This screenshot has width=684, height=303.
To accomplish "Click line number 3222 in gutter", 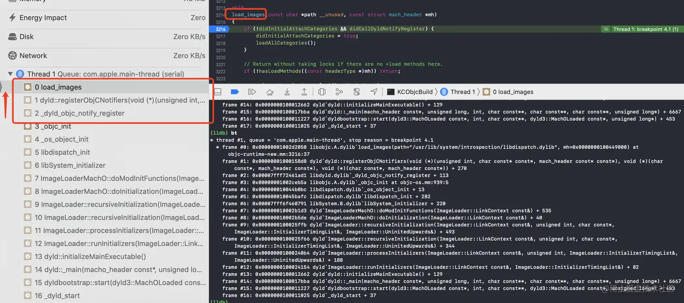I will coord(220,71).
